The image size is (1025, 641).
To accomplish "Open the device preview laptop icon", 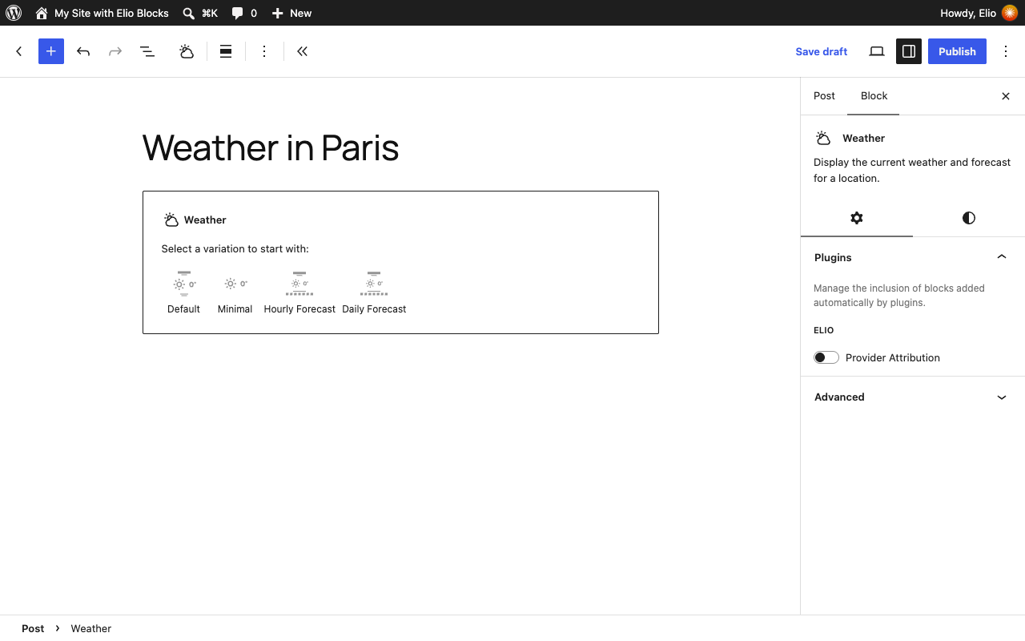I will [x=877, y=51].
